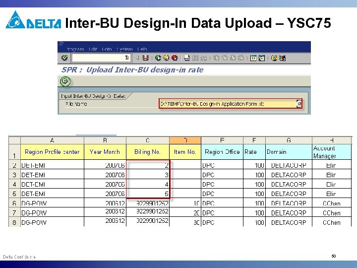
Task: Click the 'Account Manager' header cell
Action: [332, 152]
